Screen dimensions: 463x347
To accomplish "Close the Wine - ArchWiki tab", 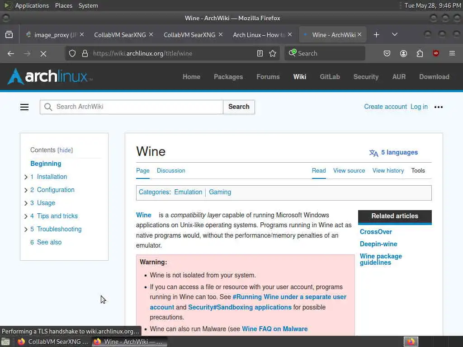I will (359, 34).
